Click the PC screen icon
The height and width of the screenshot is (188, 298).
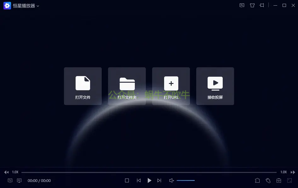tap(19, 180)
